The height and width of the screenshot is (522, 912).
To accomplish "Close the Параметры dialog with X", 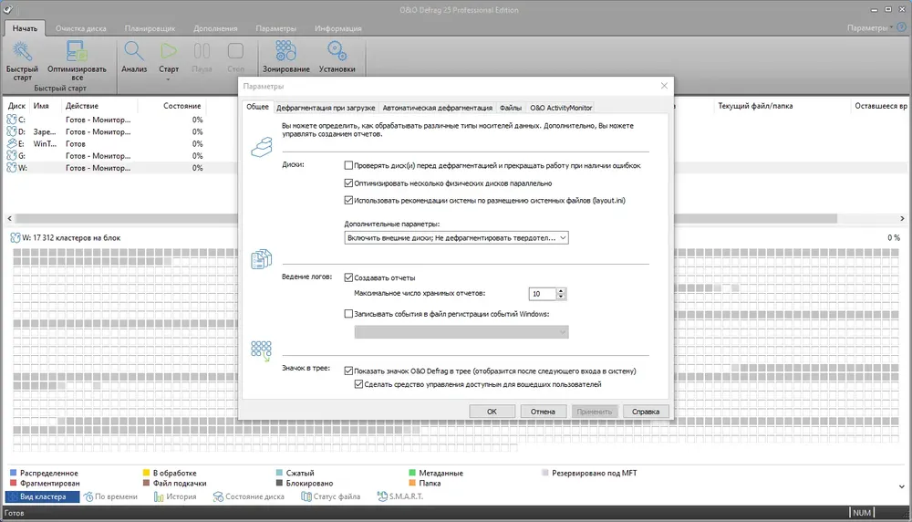I will [x=664, y=86].
